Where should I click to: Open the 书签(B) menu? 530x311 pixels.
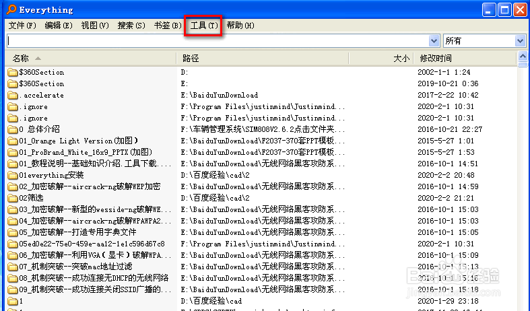168,26
